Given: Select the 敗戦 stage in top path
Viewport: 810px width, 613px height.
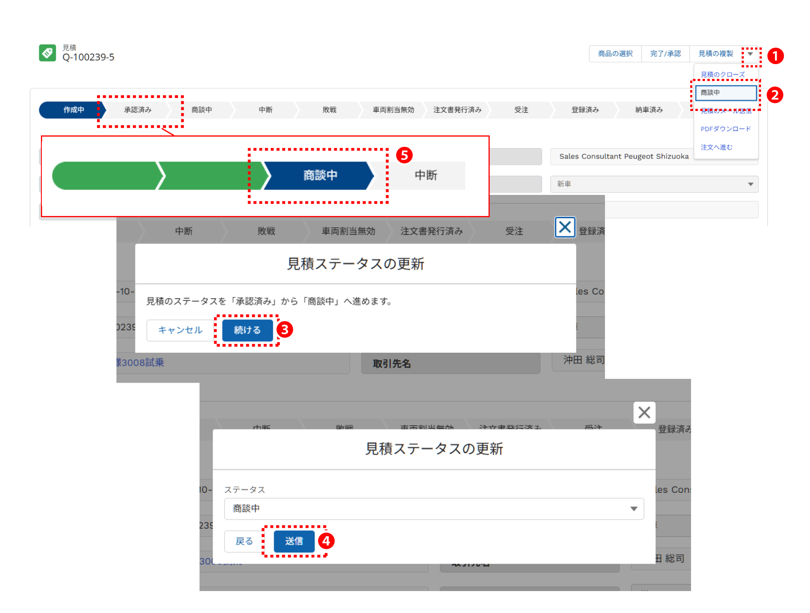Looking at the screenshot, I should [x=329, y=110].
